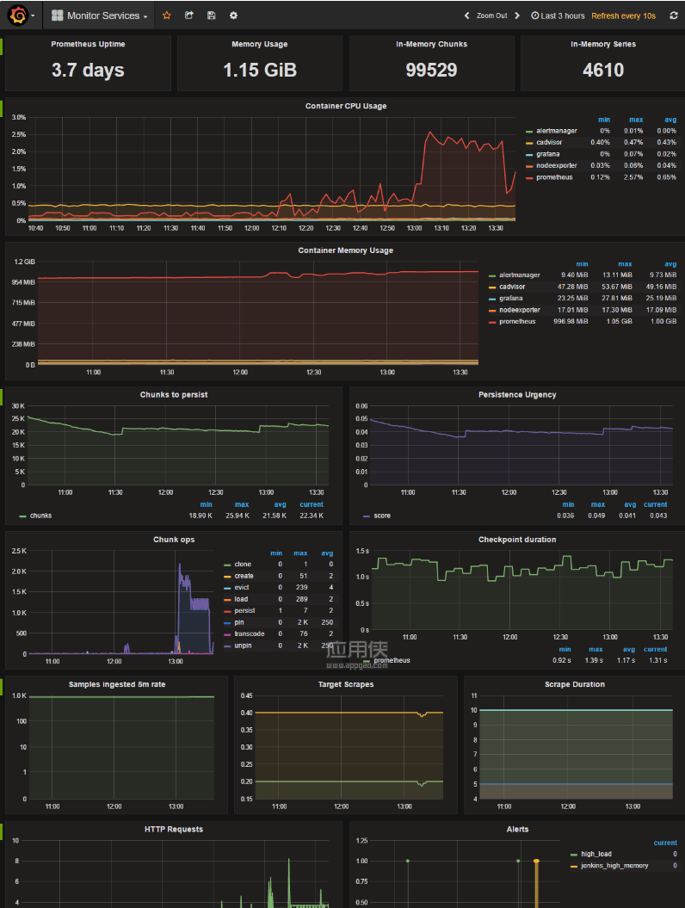Open color picker for CPU prometheus swatch
Viewport: 685px width, 908px height.
pyautogui.click(x=529, y=178)
